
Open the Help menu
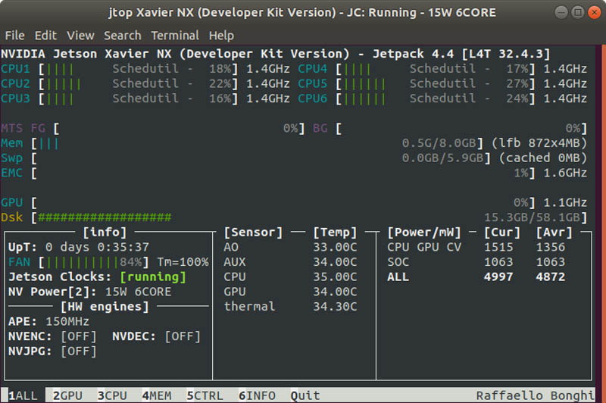click(221, 36)
